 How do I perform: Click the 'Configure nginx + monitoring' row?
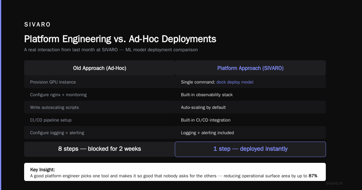coord(100,95)
